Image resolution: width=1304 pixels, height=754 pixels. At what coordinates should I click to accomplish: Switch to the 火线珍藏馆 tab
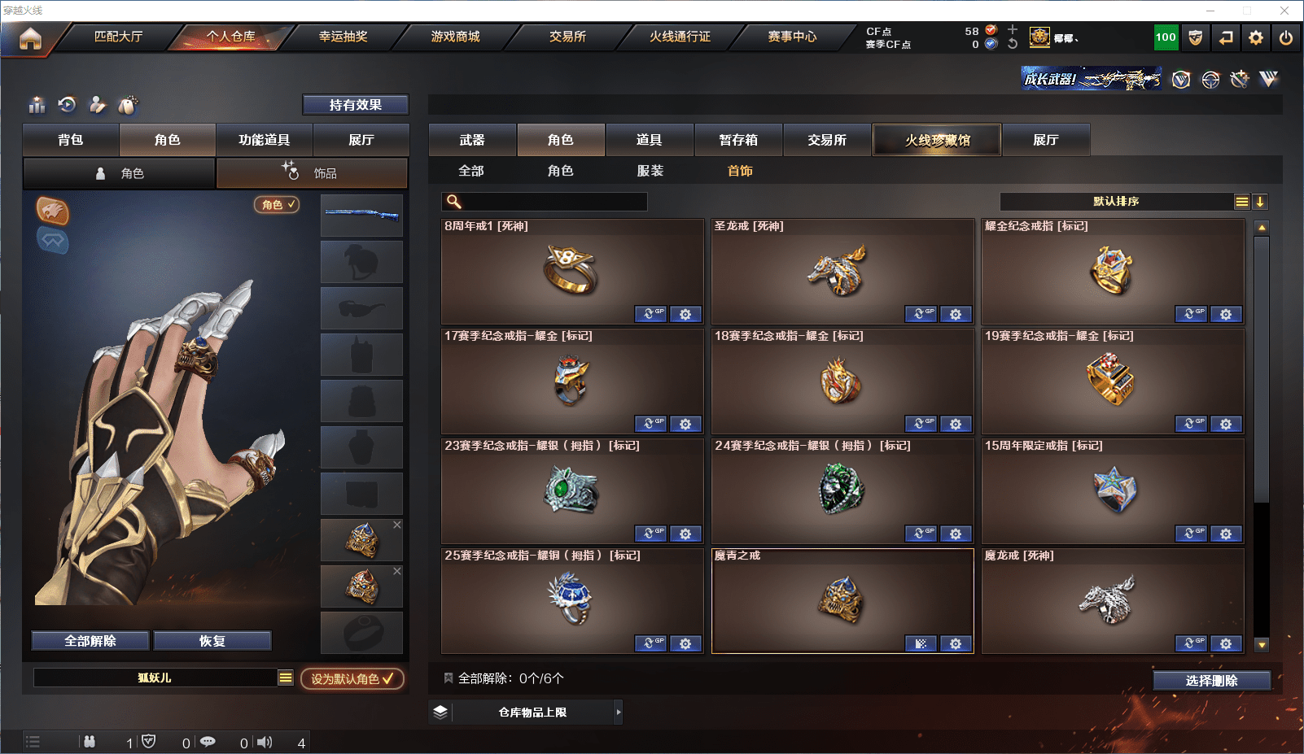(x=937, y=140)
